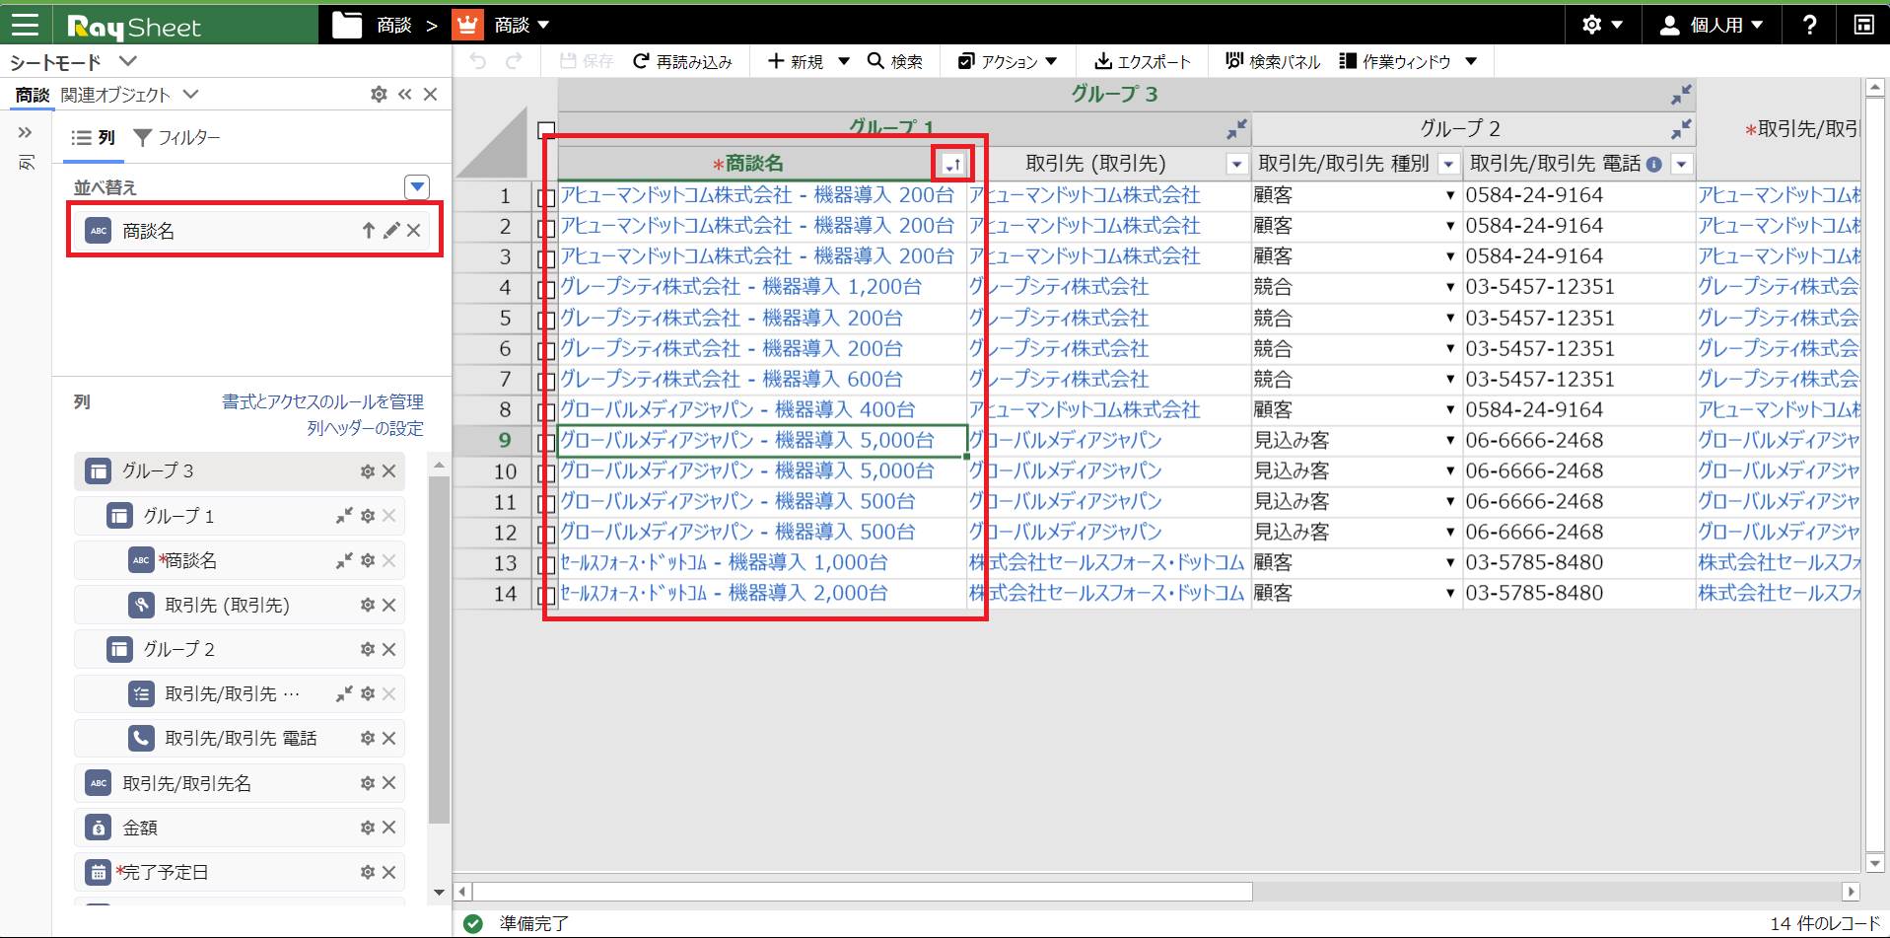1890x938 pixels.
Task: Click the 新規 new record button
Action: 795,61
